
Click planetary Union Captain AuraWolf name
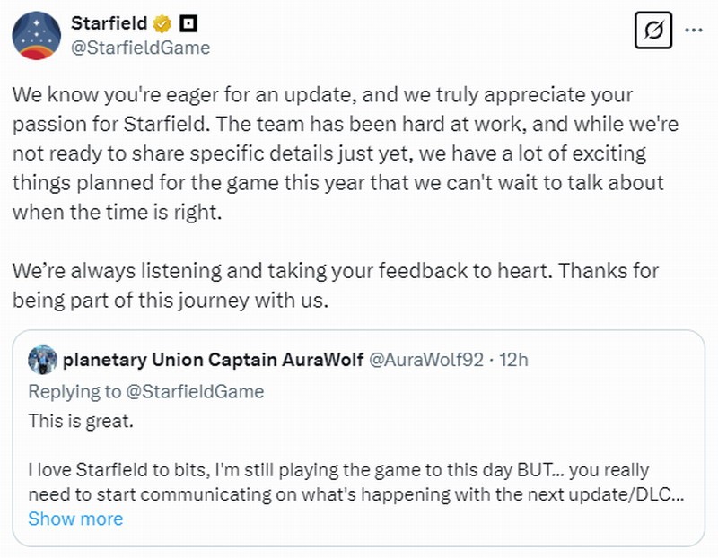tap(214, 361)
